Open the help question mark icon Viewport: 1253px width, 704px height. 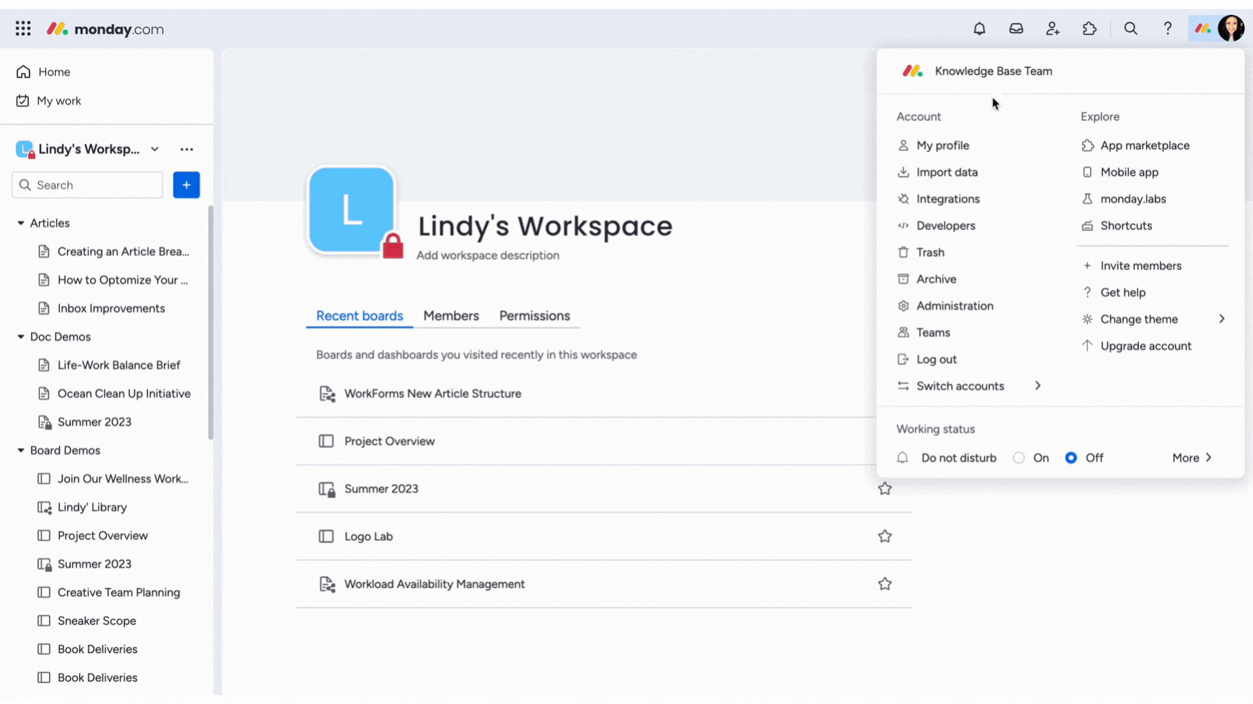click(x=1168, y=29)
